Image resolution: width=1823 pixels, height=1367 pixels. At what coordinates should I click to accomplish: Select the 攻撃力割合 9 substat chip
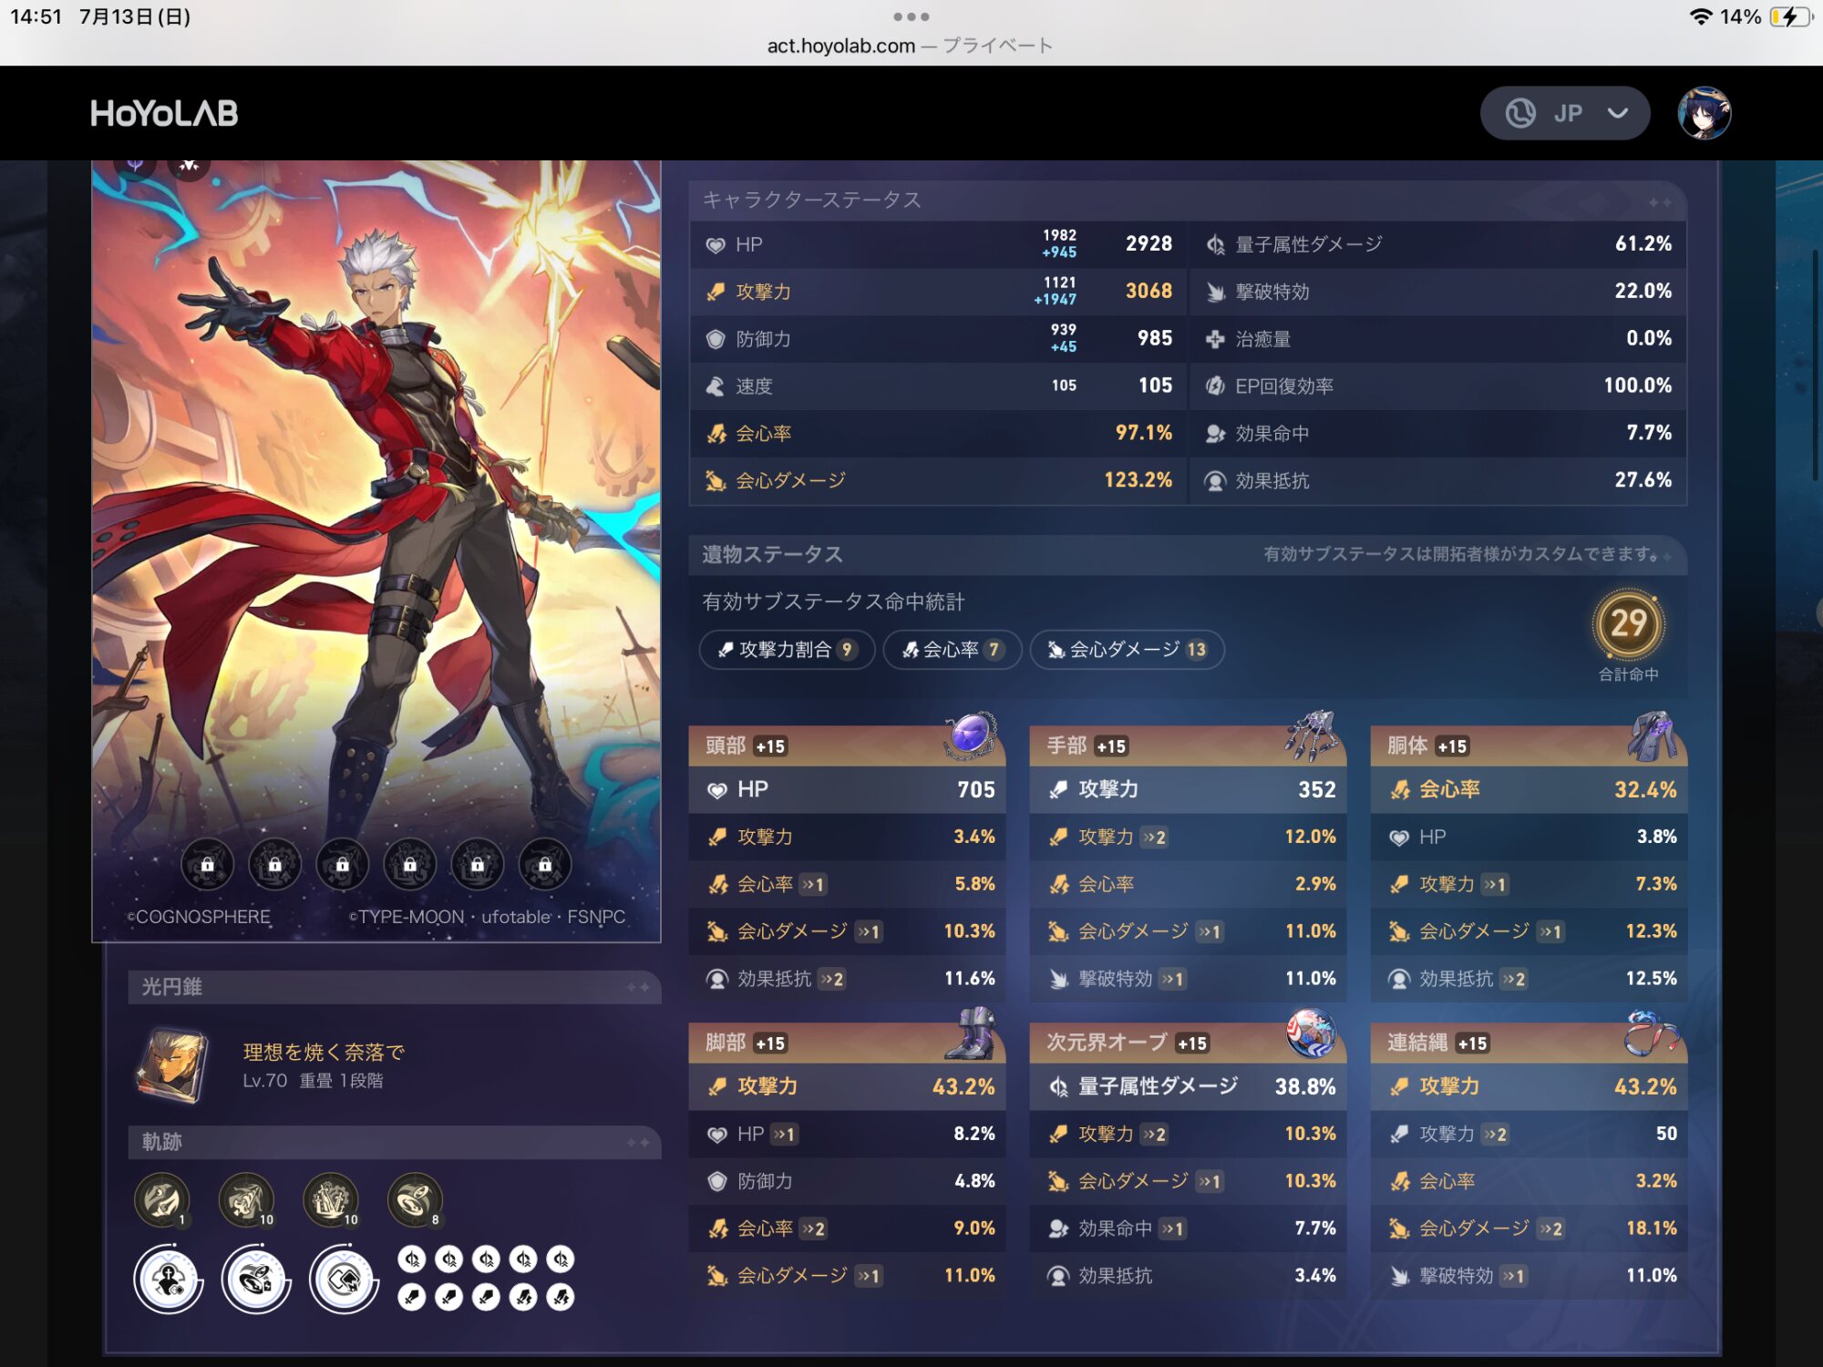pos(787,650)
